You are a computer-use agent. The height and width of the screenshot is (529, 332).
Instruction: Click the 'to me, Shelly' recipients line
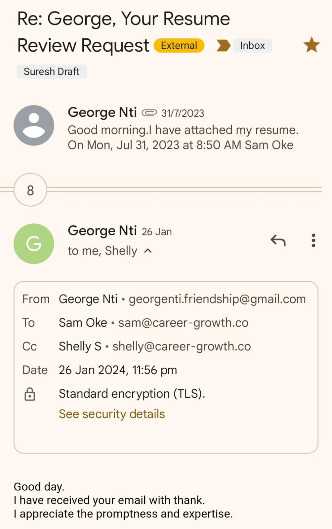(x=102, y=251)
